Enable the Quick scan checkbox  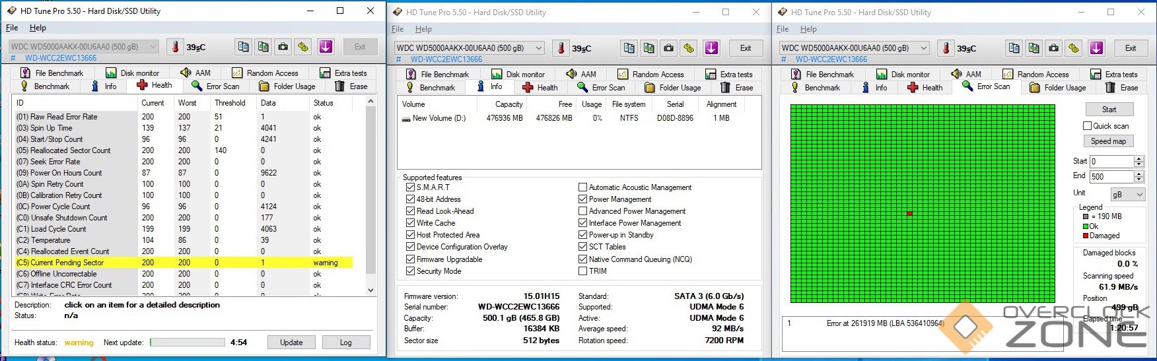pos(1087,125)
